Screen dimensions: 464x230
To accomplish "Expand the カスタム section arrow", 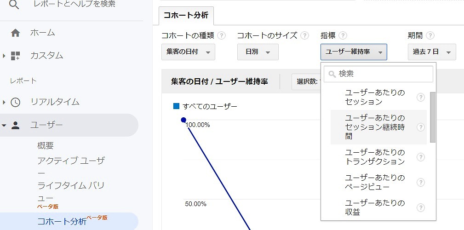I will coord(4,56).
